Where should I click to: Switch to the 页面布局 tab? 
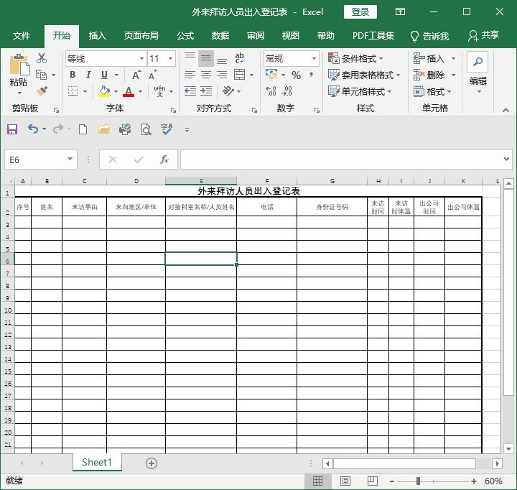141,36
